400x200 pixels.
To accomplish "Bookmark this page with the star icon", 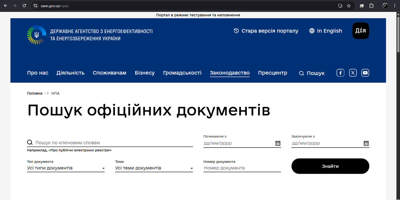I will click(x=349, y=6).
